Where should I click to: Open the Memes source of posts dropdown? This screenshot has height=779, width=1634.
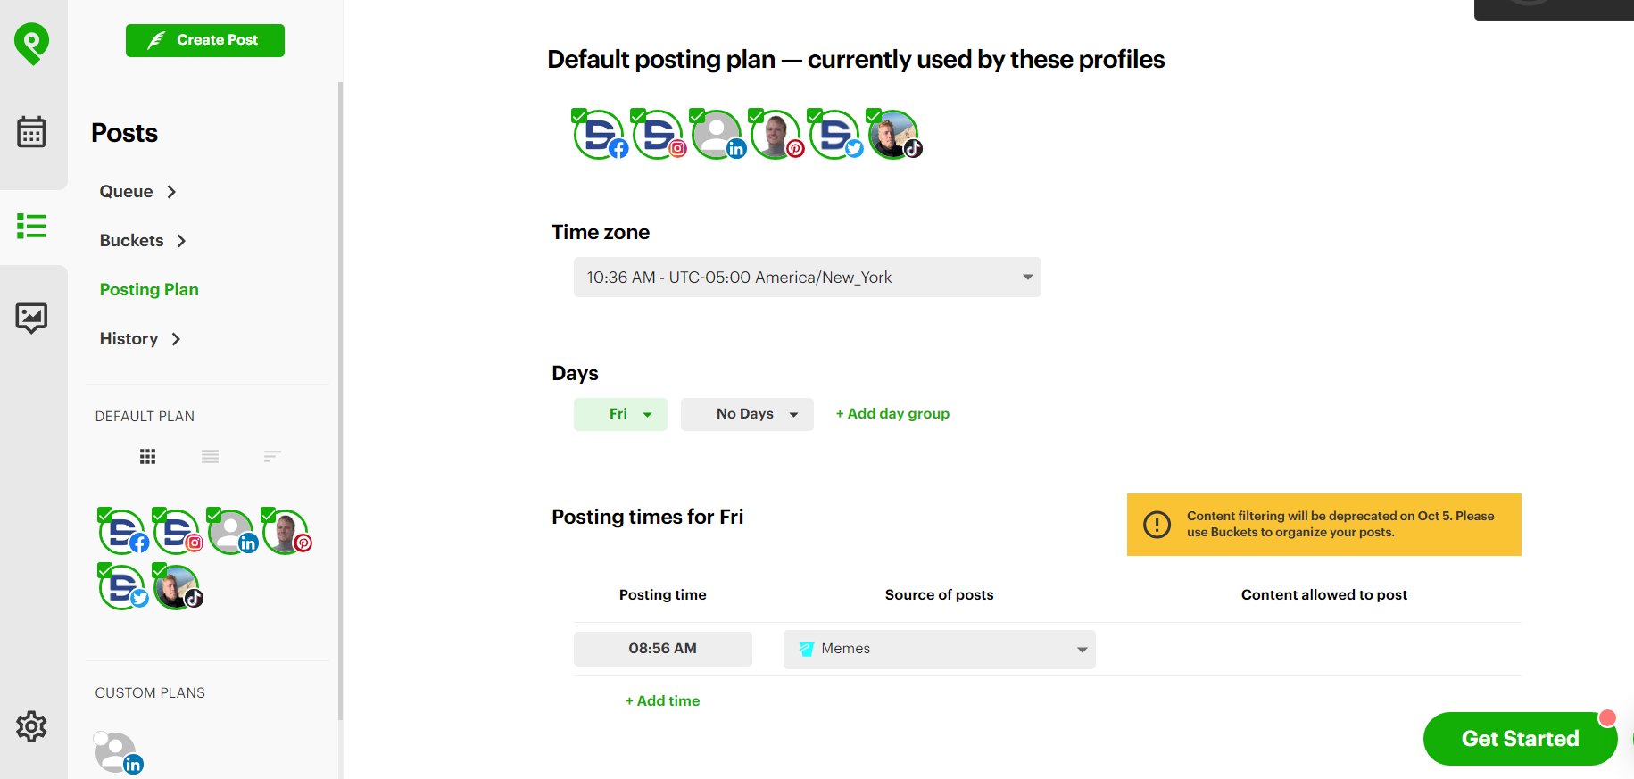click(938, 649)
